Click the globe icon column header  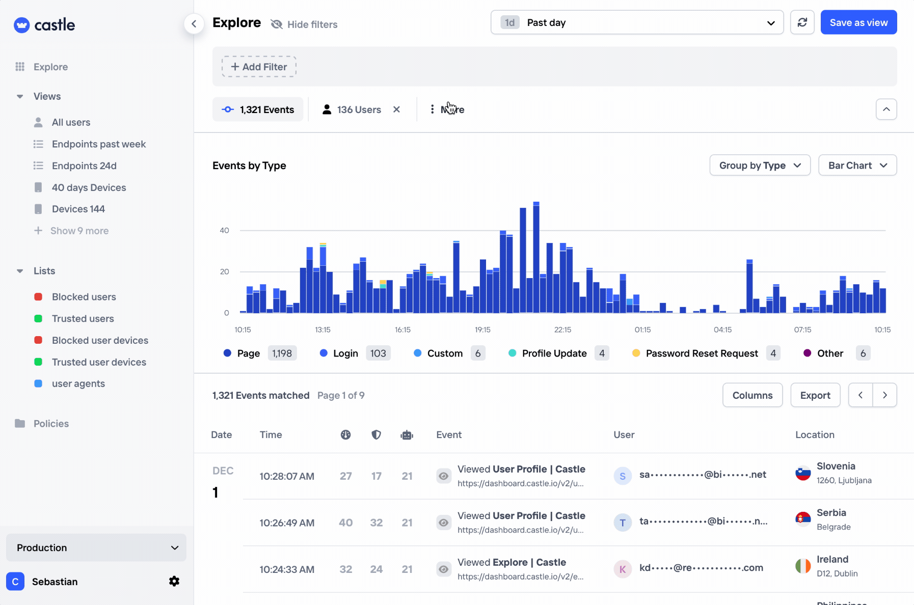345,434
